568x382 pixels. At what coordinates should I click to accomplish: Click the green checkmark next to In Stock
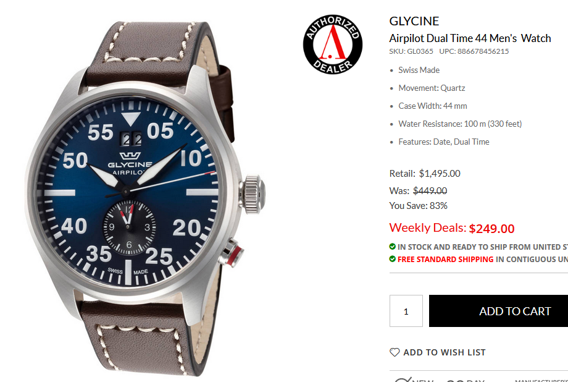[x=392, y=247]
